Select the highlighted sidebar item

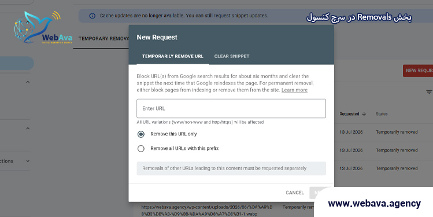coord(17,63)
